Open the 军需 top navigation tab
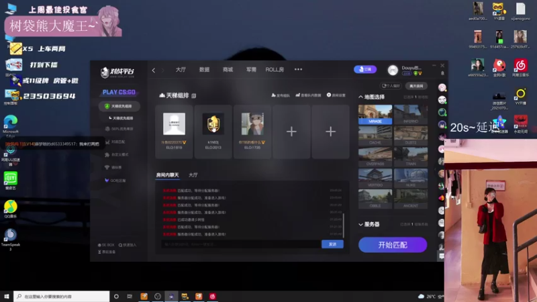537x302 pixels. point(251,70)
